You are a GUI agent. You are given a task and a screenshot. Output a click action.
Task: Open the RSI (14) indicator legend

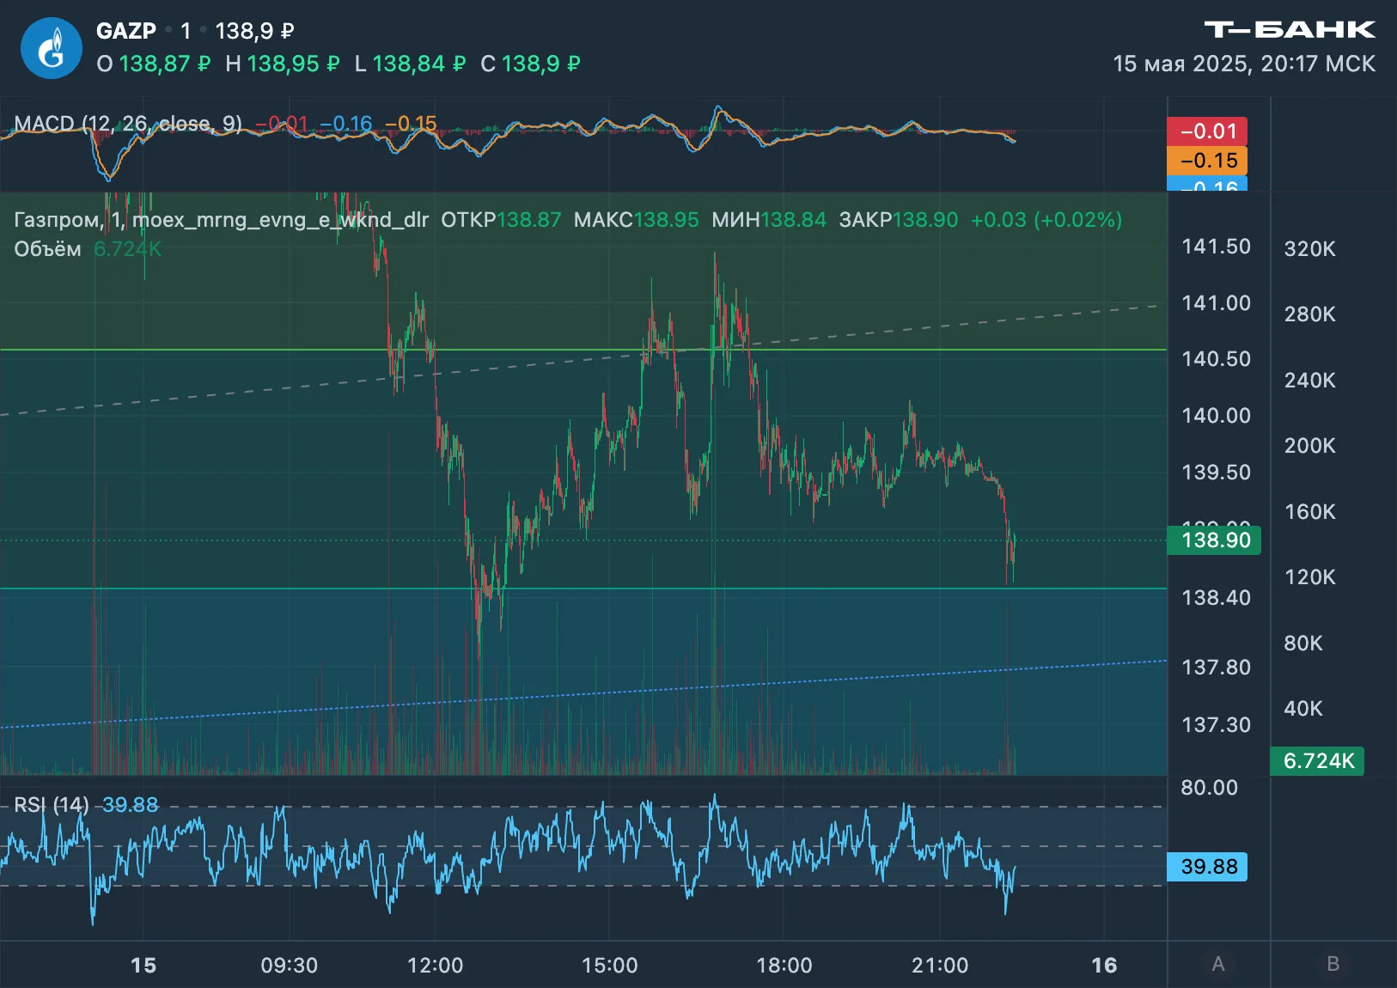click(52, 805)
